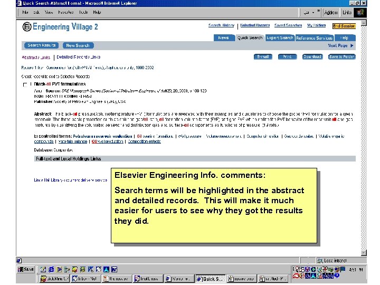Click the vertical scrollbar down arrow
The height and width of the screenshot is (285, 380).
[x=364, y=253]
